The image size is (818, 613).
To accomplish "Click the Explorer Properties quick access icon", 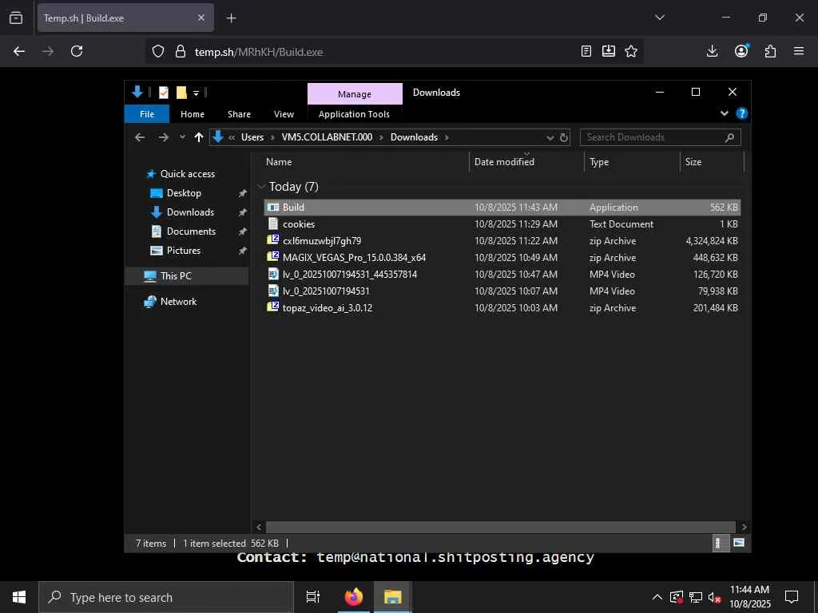I will tap(164, 93).
